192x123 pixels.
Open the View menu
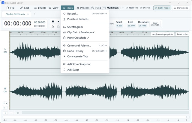(x=53, y=8)
